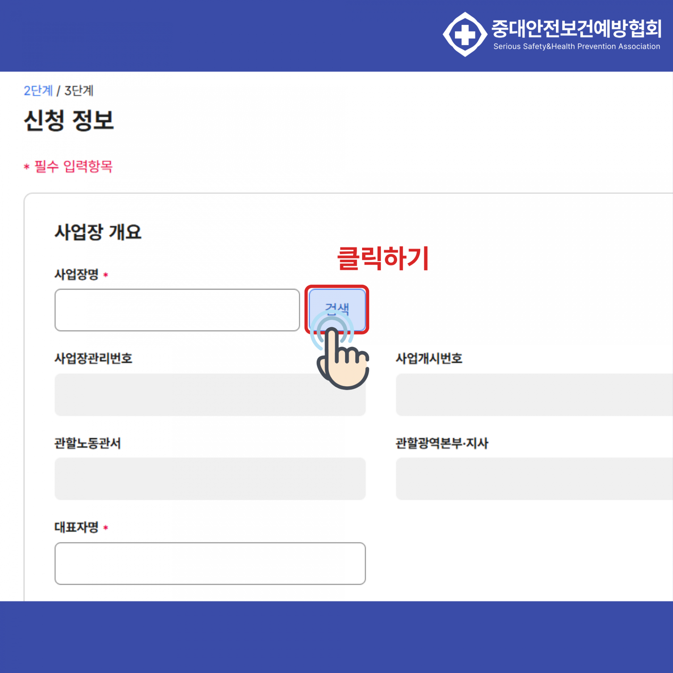Click the 사업개시번호 field
The image size is (673, 673).
pos(534,394)
